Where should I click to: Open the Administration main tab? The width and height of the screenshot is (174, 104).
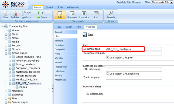(x=73, y=7)
